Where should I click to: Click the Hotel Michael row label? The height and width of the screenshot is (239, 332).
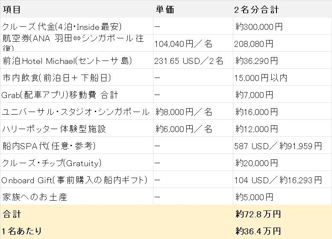coord(67,61)
